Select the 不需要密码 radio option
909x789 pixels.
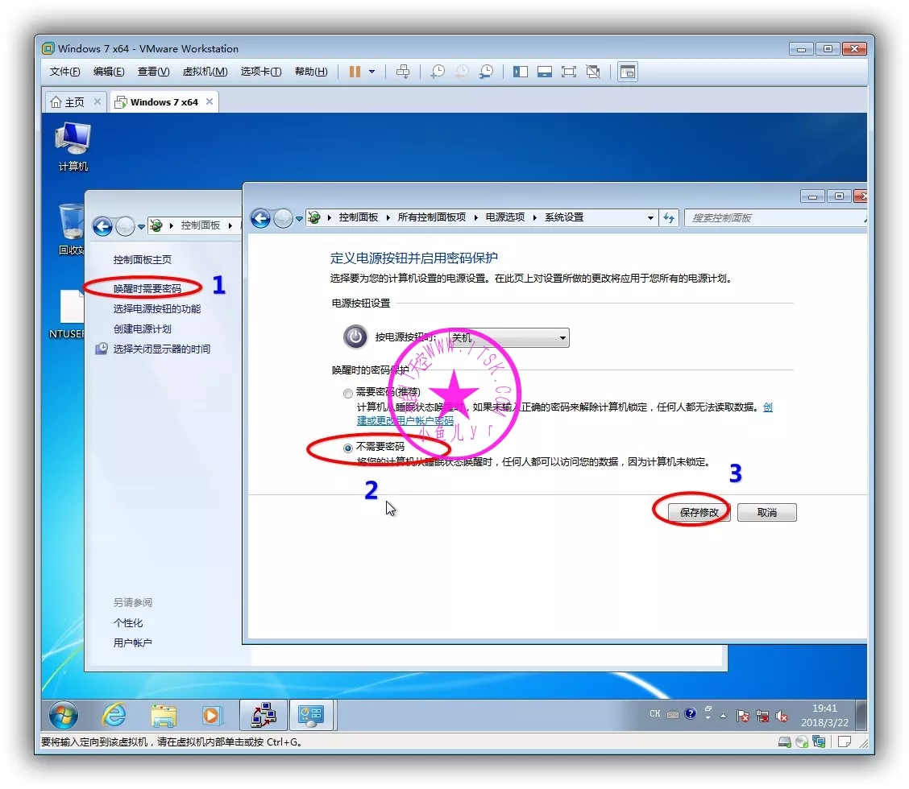(348, 448)
